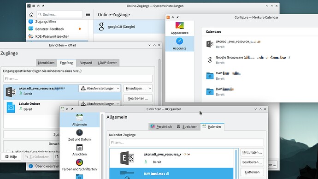Open Ansichten section in KOrganizer
318x179 pixels.
pos(79,150)
